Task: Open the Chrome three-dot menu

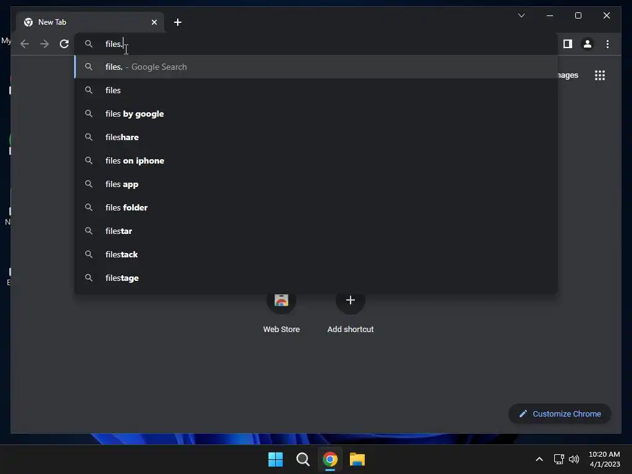Action: tap(607, 44)
